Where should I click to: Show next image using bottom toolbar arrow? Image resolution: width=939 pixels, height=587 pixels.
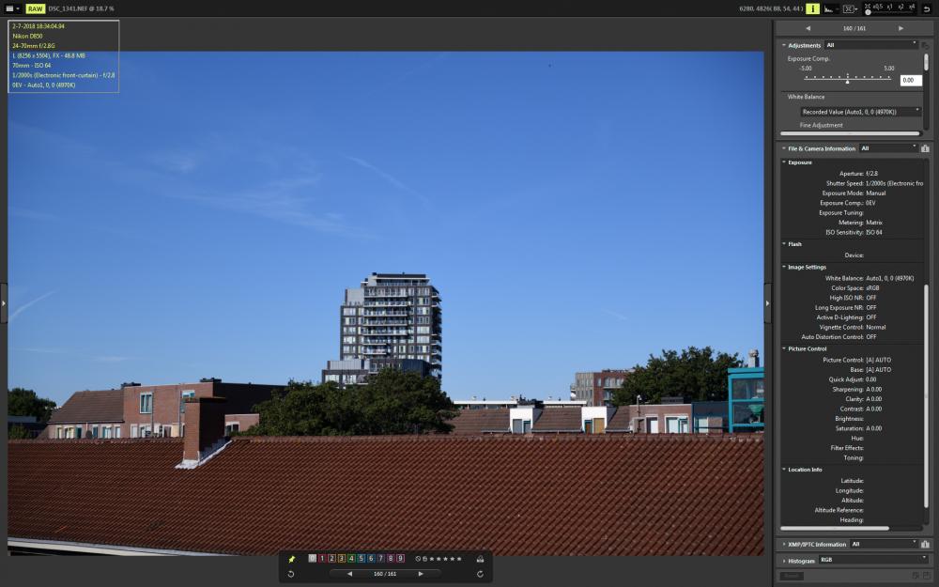point(421,574)
